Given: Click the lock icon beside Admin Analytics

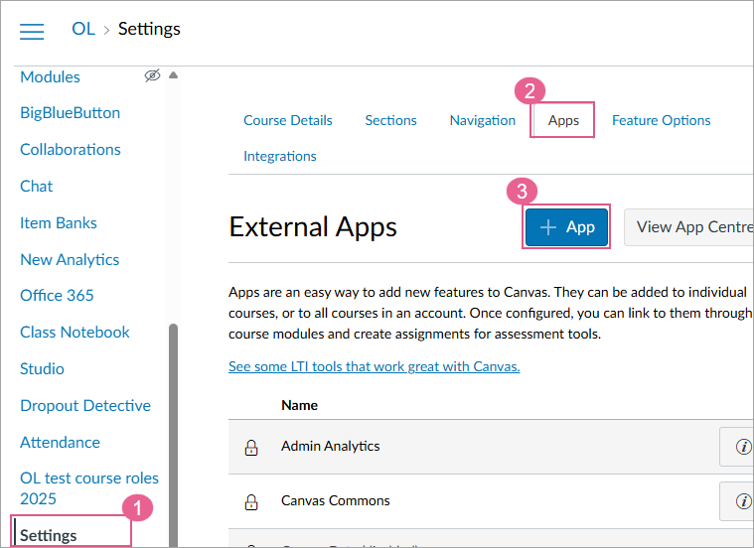Looking at the screenshot, I should 251,447.
